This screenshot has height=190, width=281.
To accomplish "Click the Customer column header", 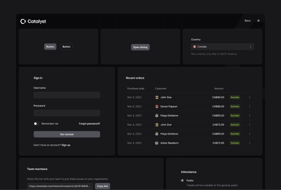I will (161, 88).
